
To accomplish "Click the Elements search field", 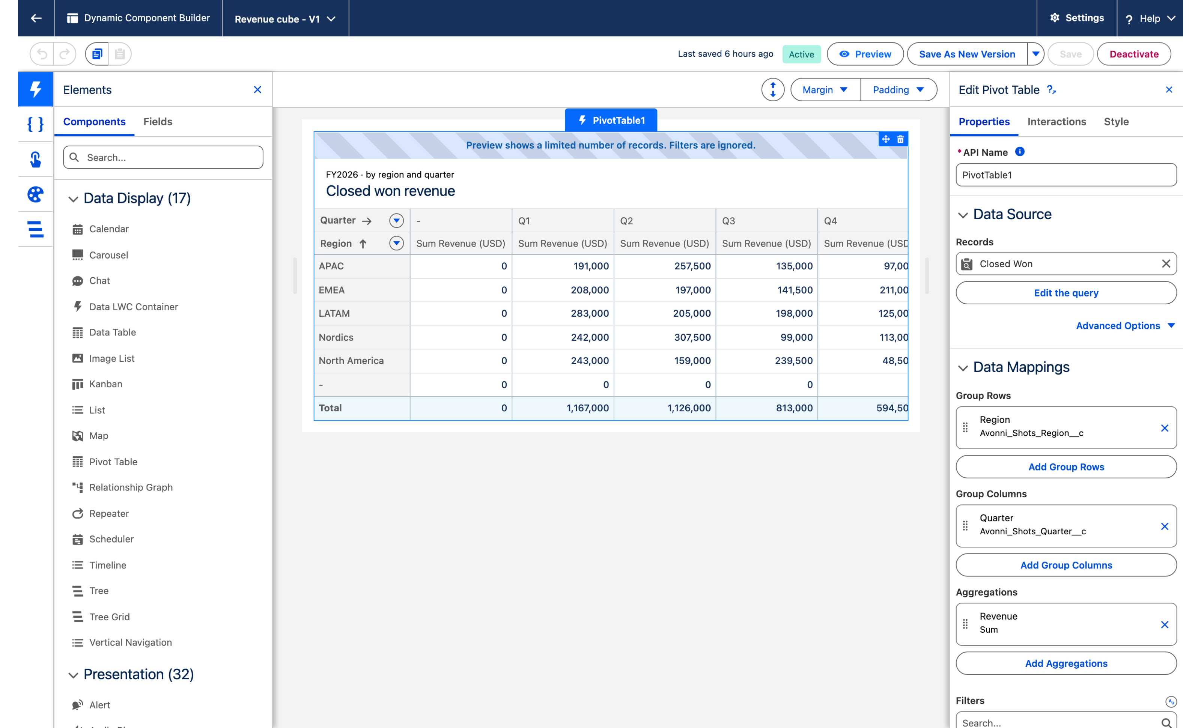I will [x=163, y=157].
